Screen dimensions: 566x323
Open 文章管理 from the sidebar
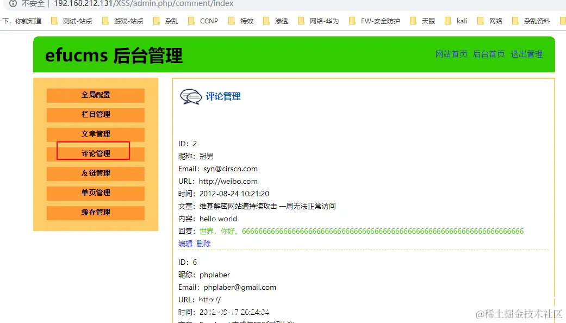(x=95, y=134)
